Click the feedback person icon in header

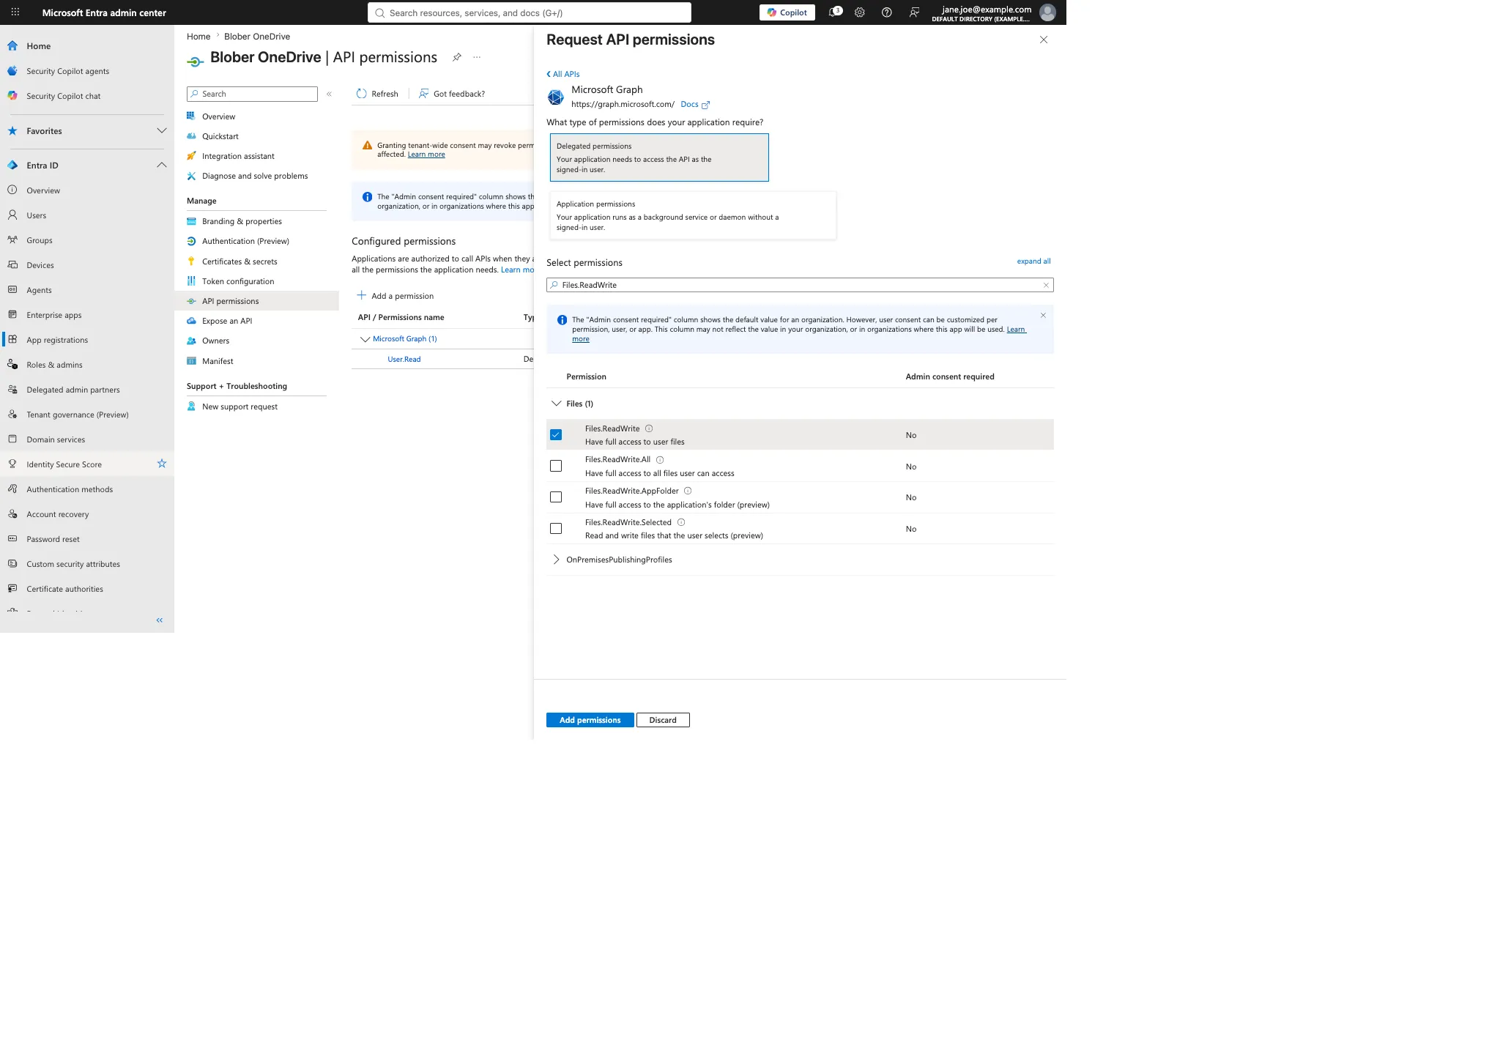point(914,12)
